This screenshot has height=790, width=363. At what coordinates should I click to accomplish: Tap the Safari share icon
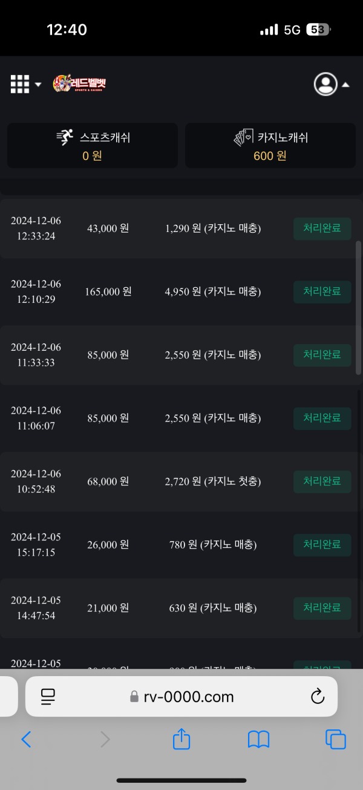click(x=181, y=739)
